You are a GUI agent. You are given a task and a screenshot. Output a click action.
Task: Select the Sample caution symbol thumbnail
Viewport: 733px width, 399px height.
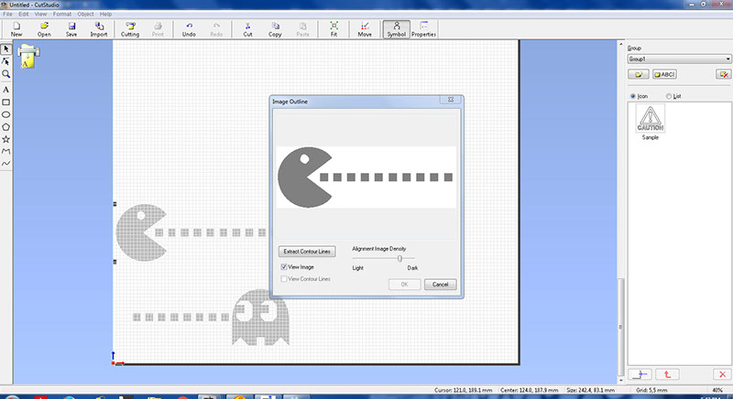(650, 119)
